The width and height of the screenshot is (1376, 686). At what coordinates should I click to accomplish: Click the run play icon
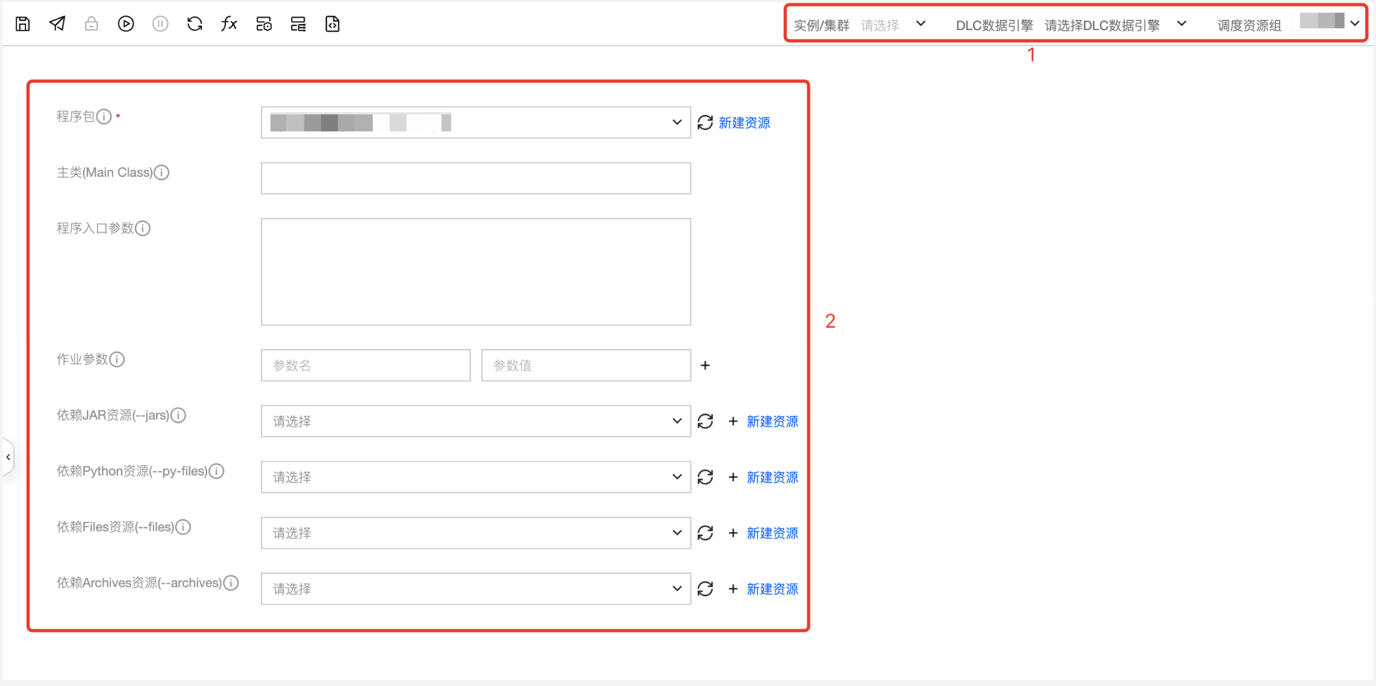[126, 24]
